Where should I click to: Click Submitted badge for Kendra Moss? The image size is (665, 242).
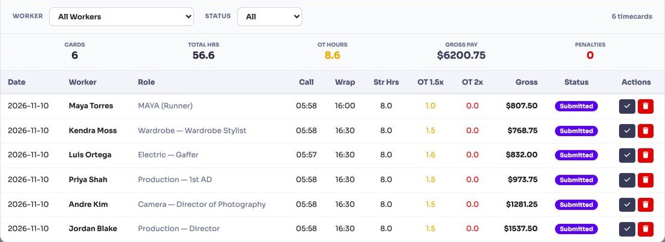pos(576,131)
